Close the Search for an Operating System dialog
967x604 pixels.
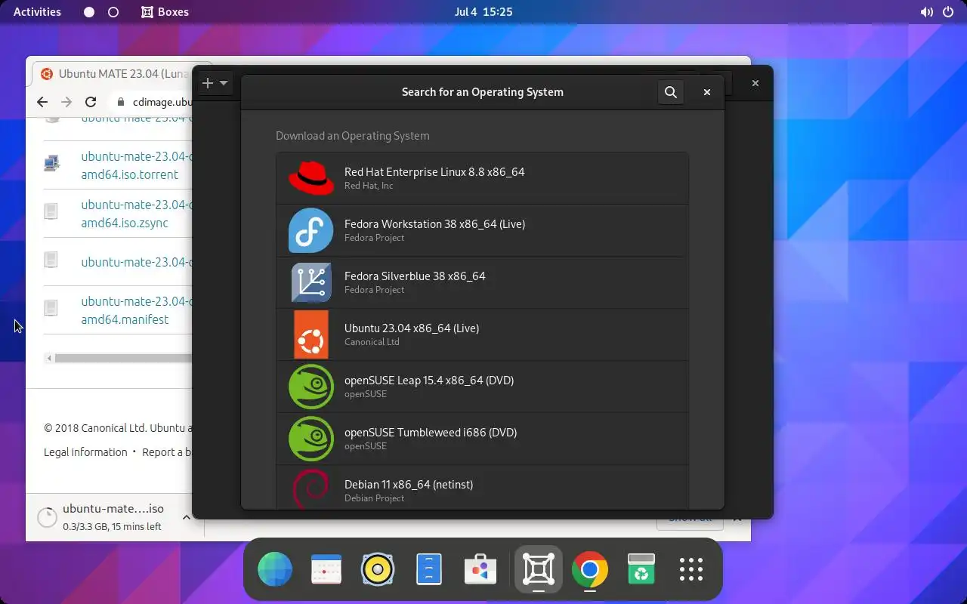pyautogui.click(x=707, y=92)
